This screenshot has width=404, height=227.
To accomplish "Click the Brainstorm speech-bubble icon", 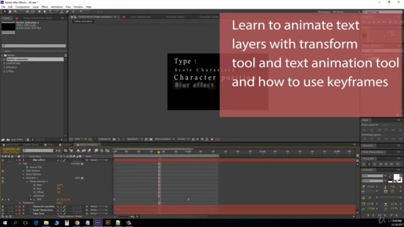I will [96, 151].
